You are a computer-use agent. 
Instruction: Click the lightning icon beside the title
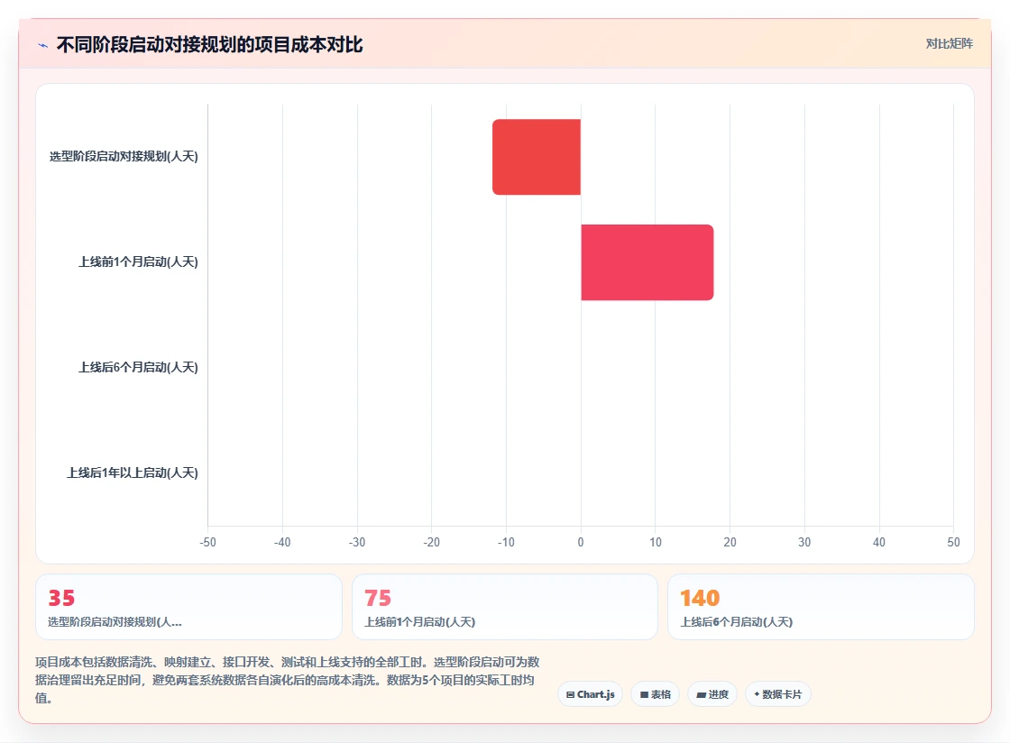[x=43, y=45]
